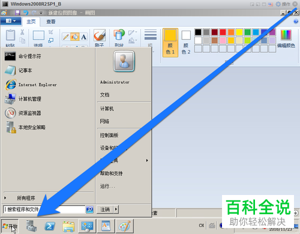The width and height of the screenshot is (300, 234).
Task: Open the shape outline dropdown
Action: coord(133,32)
